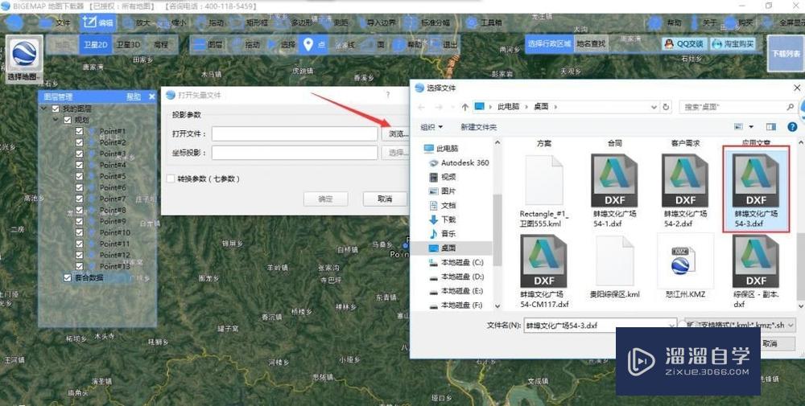Viewport: 805px width, 406px height.
Task: Select the 多边形 polygon tool
Action: (x=294, y=23)
